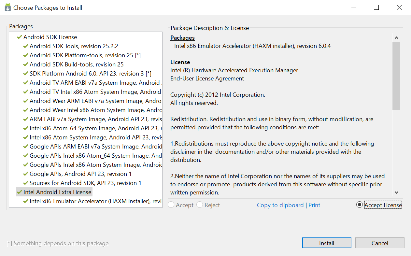Click the checkmark icon for Google APIs, Android API 23
This screenshot has width=411, height=256.
(x=25, y=174)
